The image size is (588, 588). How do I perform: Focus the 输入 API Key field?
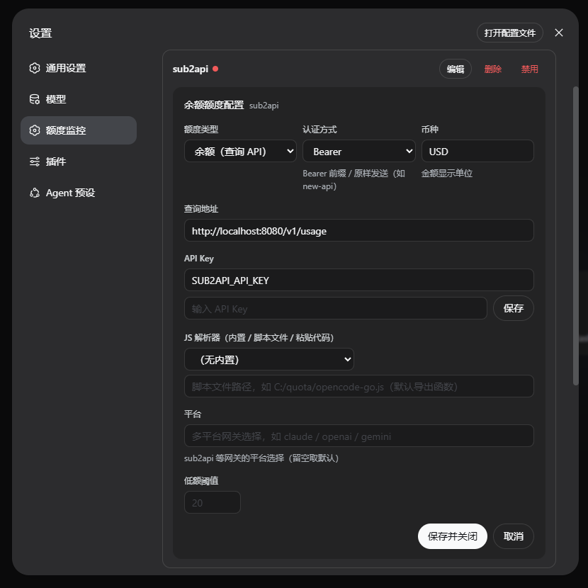click(336, 308)
